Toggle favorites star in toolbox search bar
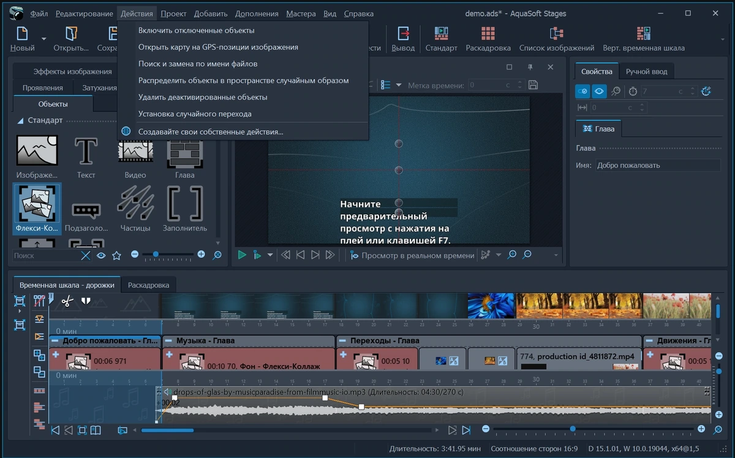 point(116,256)
